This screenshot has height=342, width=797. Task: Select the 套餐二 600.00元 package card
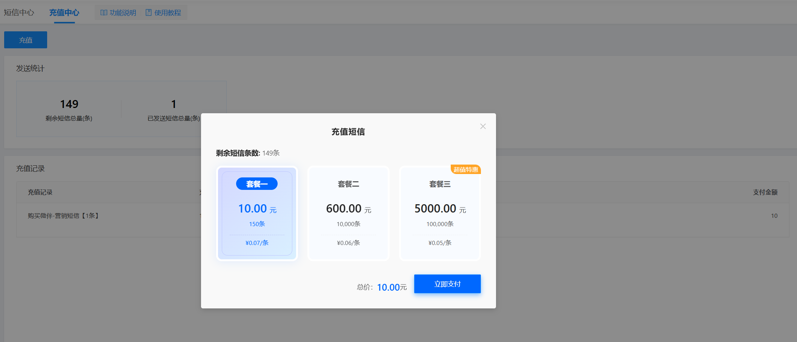pos(349,213)
